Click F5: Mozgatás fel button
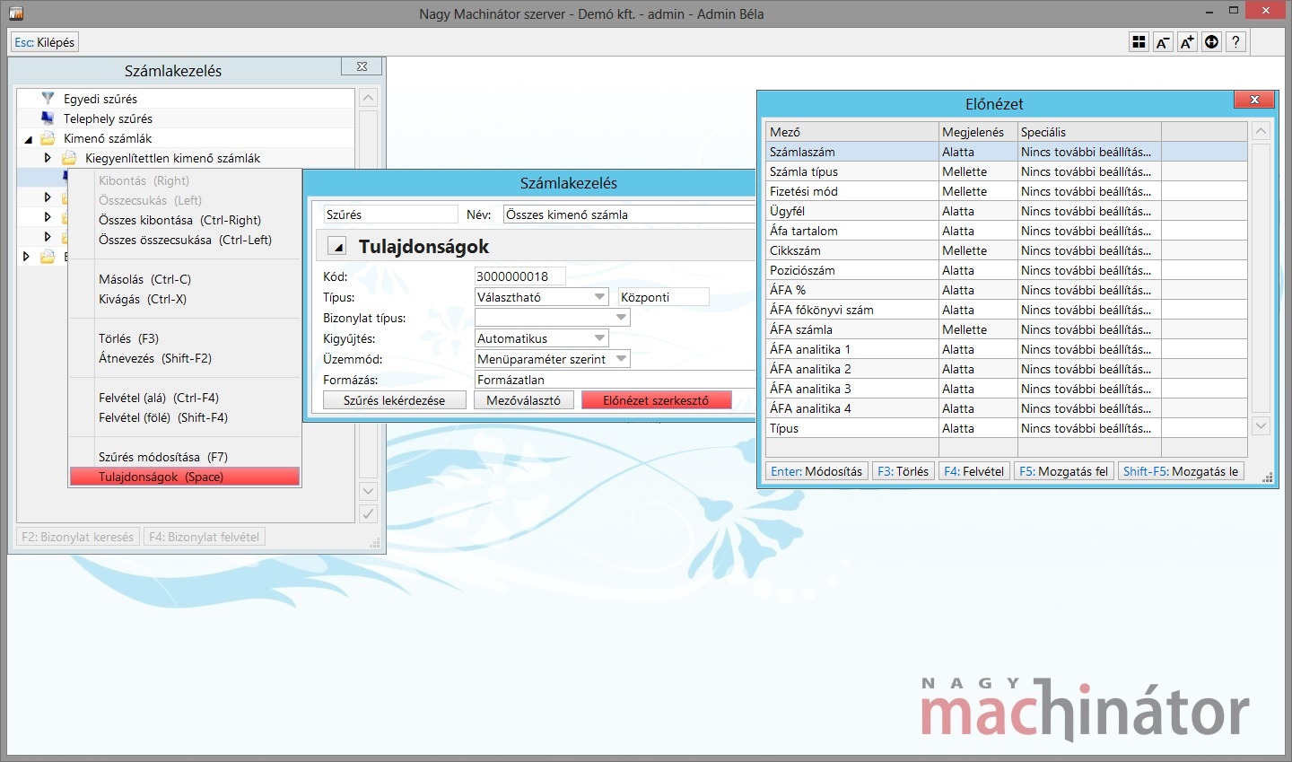Viewport: 1292px width, 762px height. point(1063,471)
